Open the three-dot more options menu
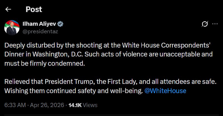Image resolution: width=223 pixels, height=116 pixels. pyautogui.click(x=215, y=24)
